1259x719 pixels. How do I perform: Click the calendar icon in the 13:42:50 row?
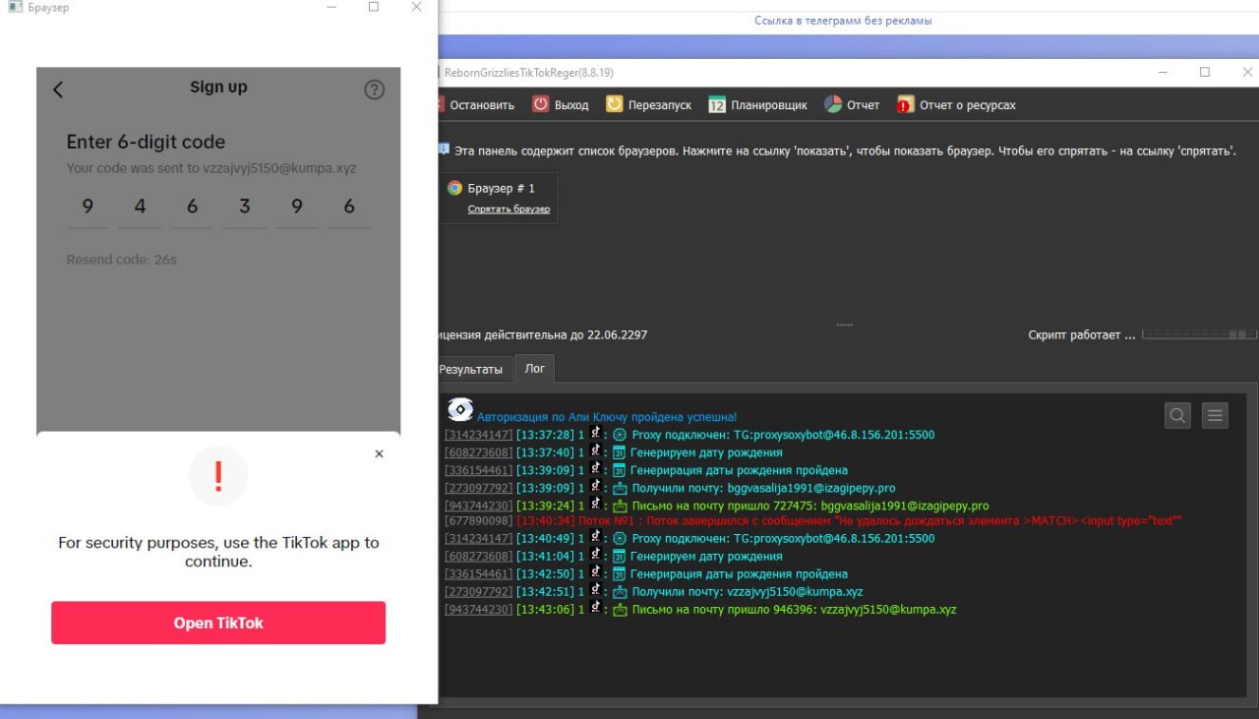620,574
